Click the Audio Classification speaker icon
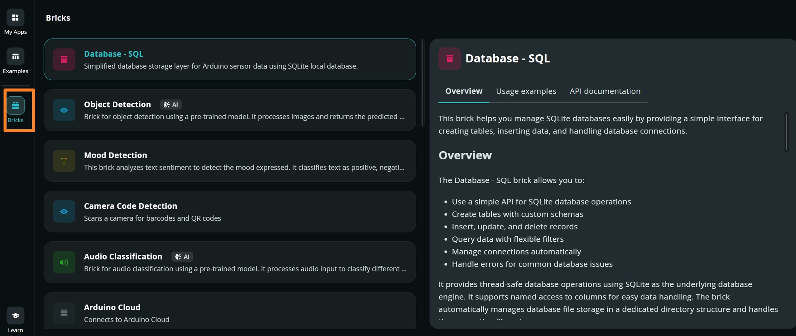 point(64,262)
